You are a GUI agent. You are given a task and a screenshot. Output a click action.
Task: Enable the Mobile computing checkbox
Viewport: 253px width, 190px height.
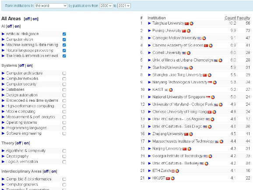64,112
